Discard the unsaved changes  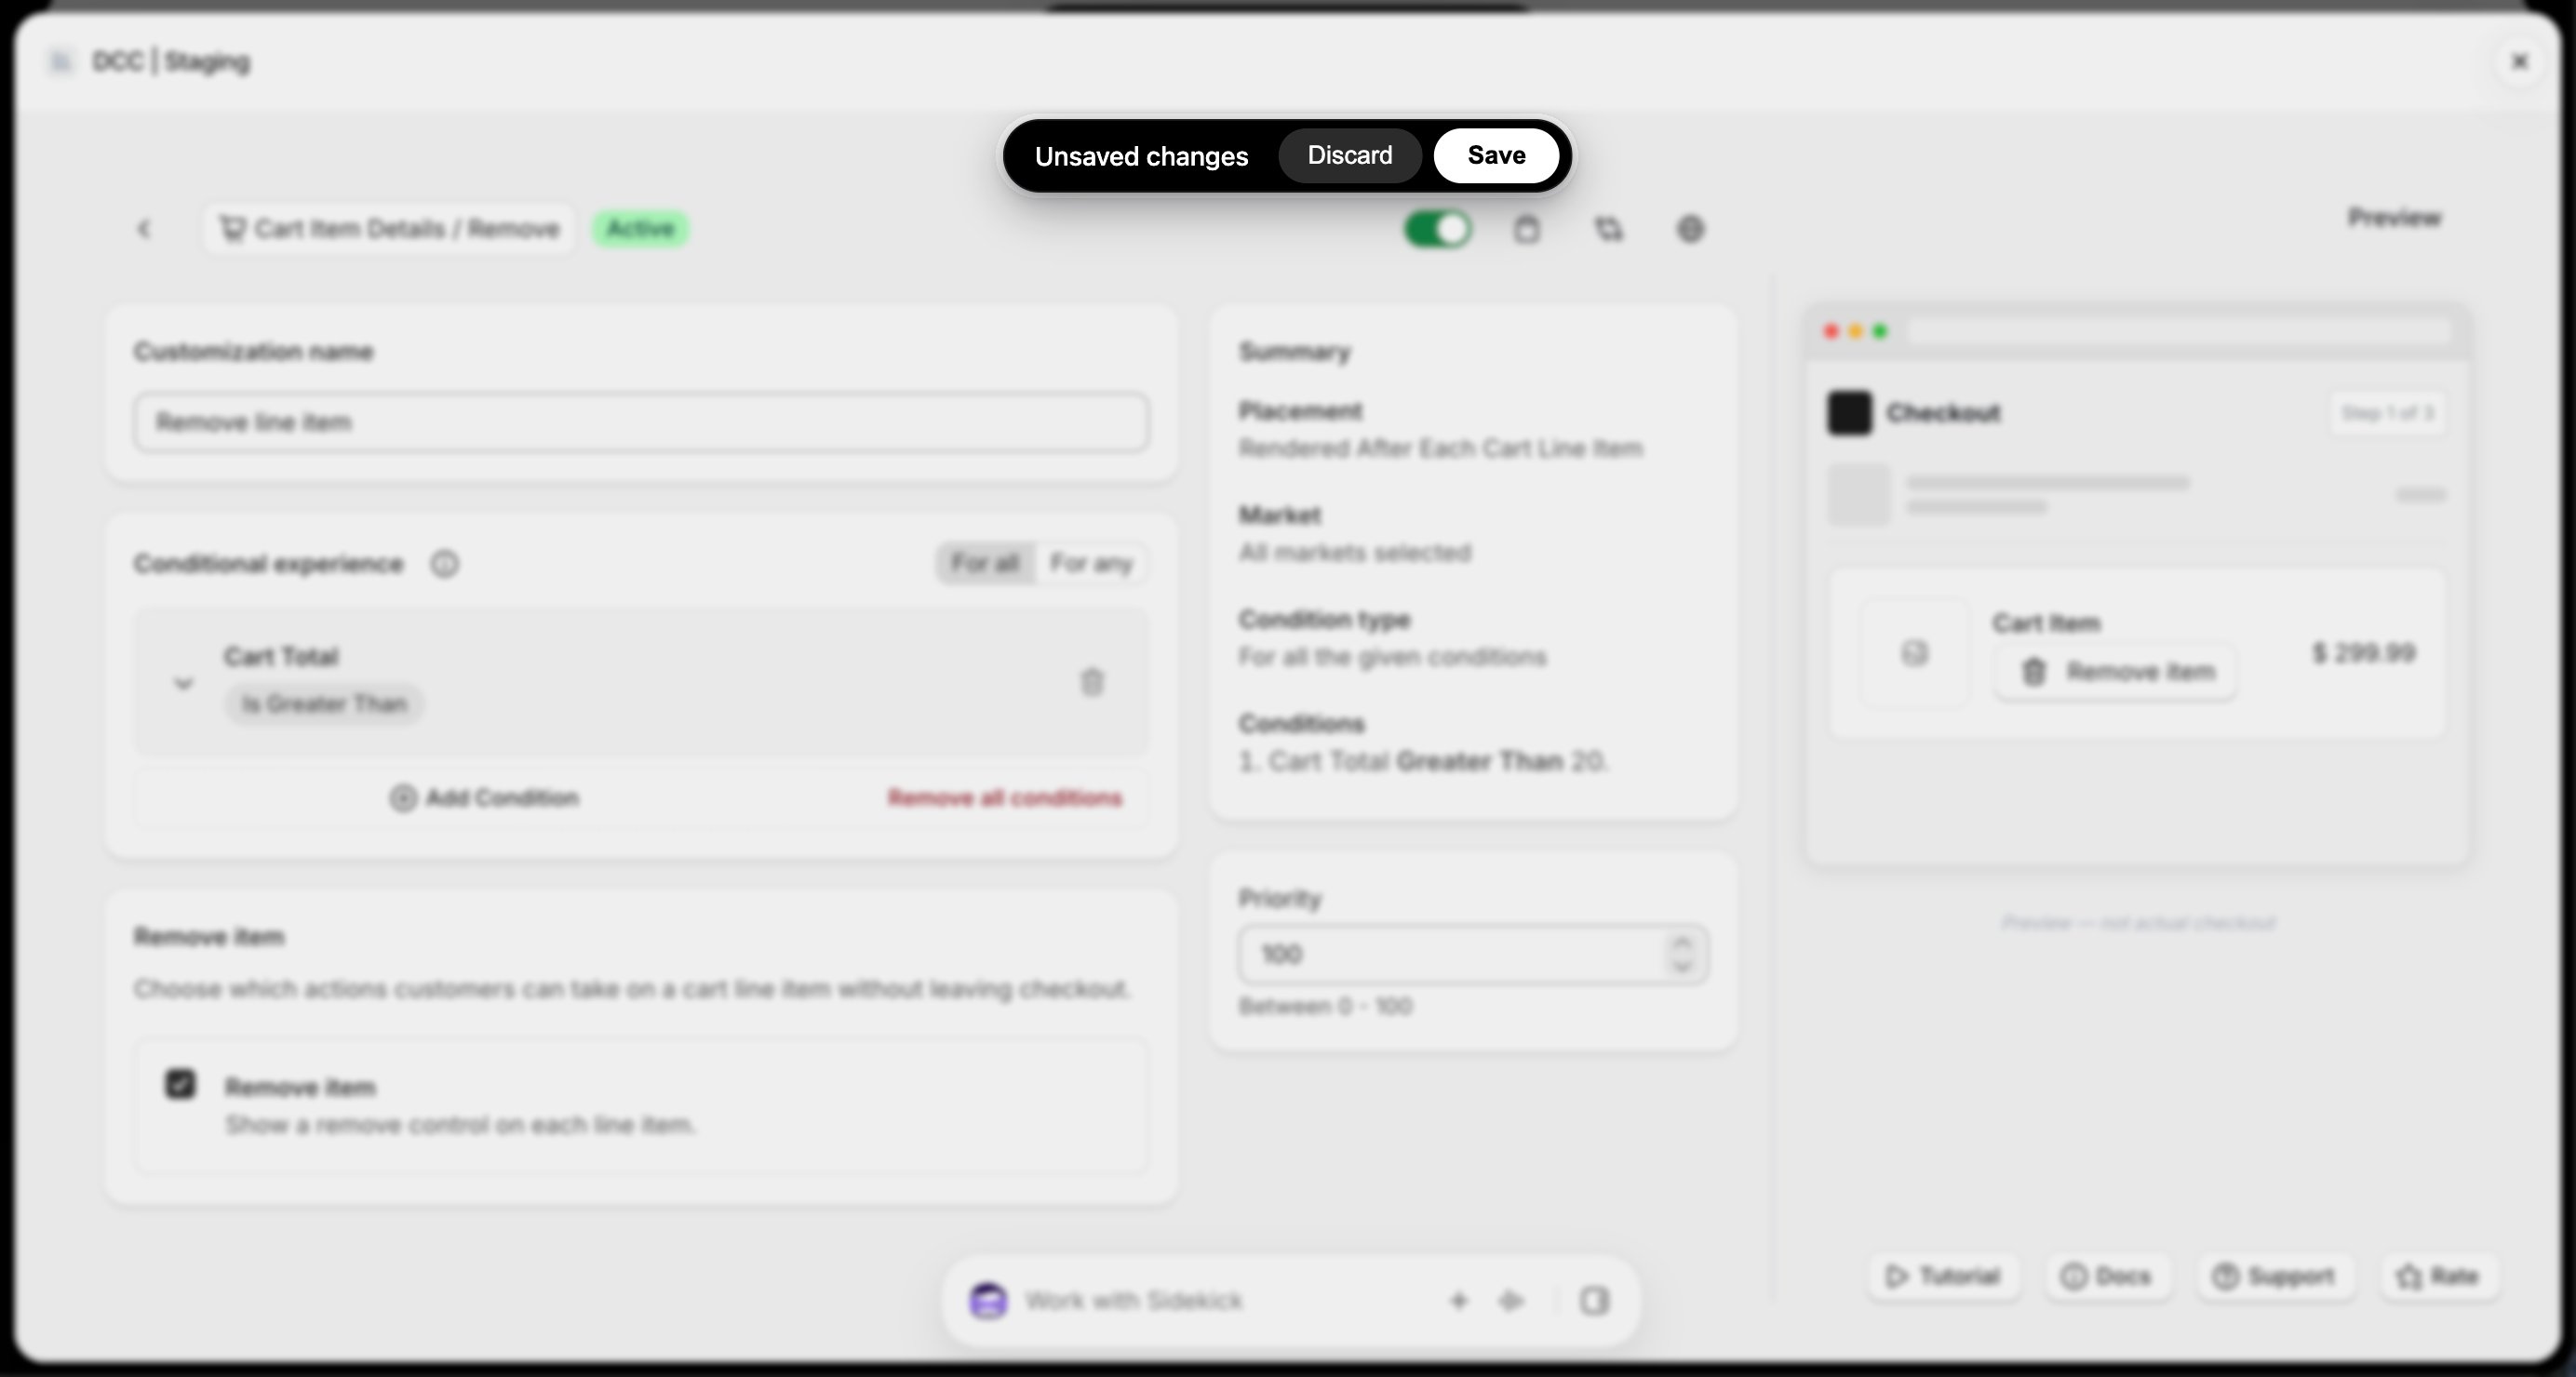[x=1349, y=155]
